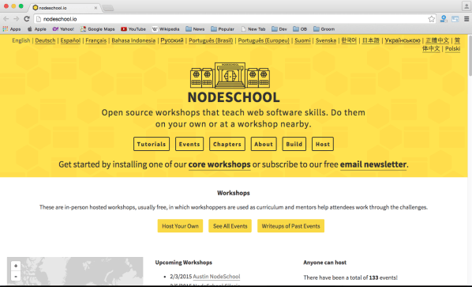This screenshot has height=287, width=472.
Task: Switch language to Deutsch
Action: click(45, 40)
